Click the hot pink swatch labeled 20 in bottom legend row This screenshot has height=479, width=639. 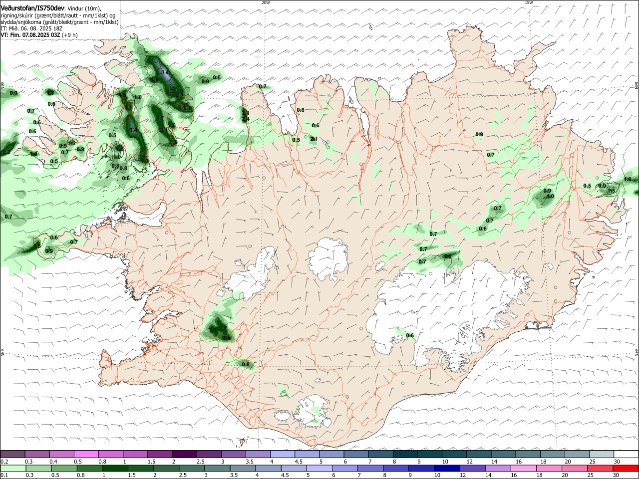coord(574,468)
